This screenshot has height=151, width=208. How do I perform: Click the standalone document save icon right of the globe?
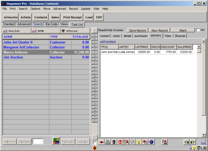coord(164,142)
